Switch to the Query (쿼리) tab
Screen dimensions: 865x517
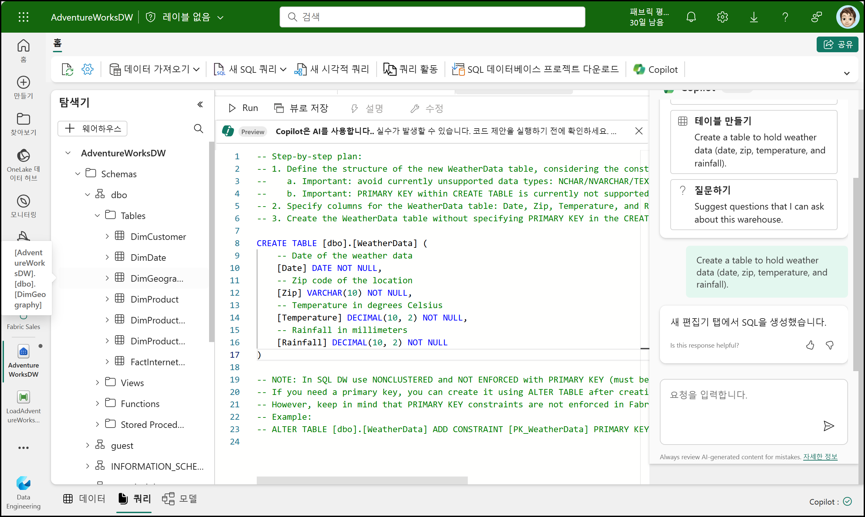[x=134, y=499]
